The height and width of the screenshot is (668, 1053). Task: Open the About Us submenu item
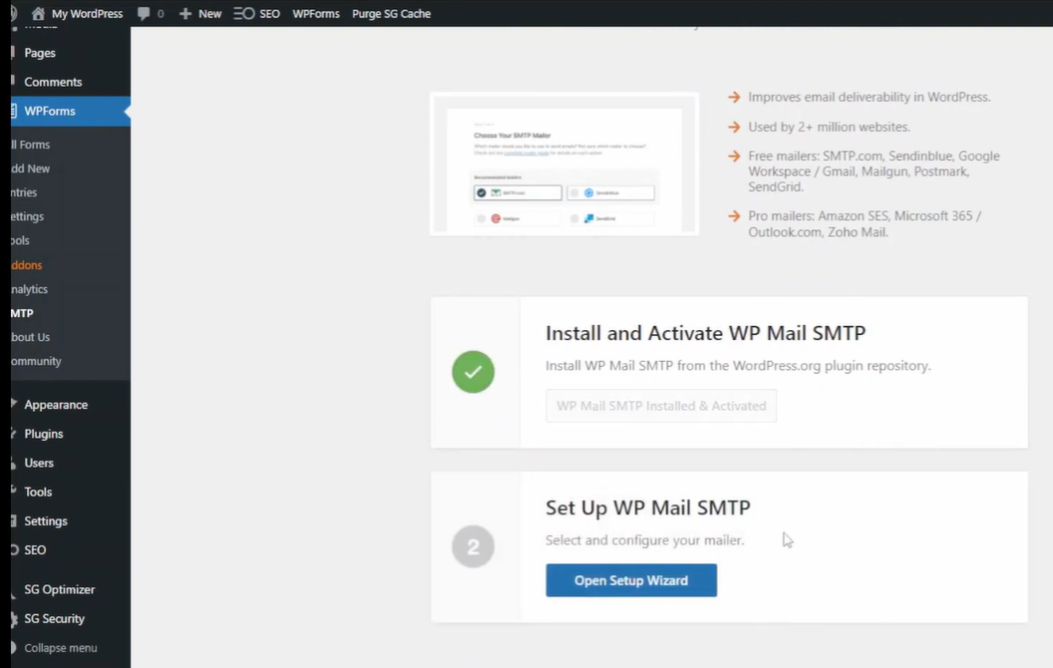(30, 337)
